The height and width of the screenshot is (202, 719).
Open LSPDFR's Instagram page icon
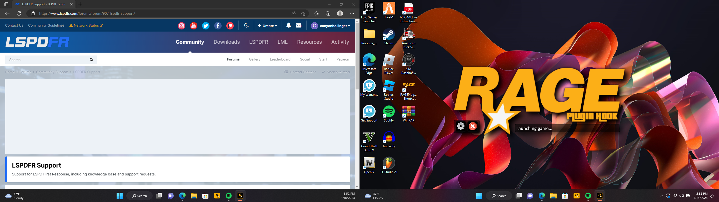click(x=181, y=26)
